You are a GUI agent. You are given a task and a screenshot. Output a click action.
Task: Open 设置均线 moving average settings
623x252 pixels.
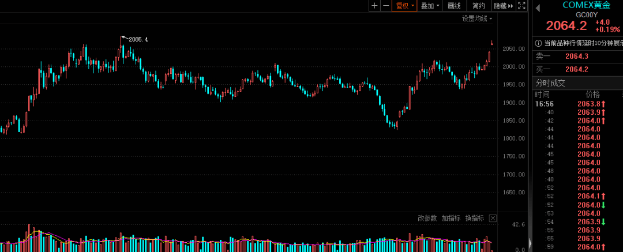[x=477, y=18]
